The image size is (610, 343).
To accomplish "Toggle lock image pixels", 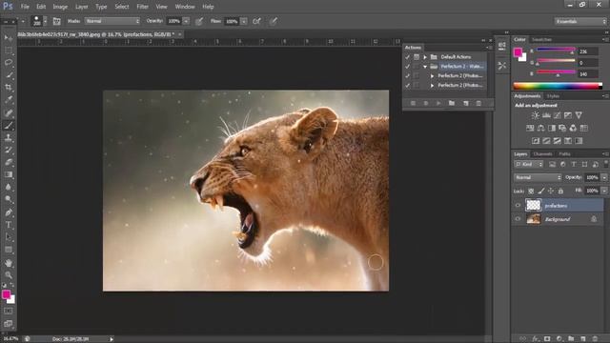I will click(x=540, y=191).
